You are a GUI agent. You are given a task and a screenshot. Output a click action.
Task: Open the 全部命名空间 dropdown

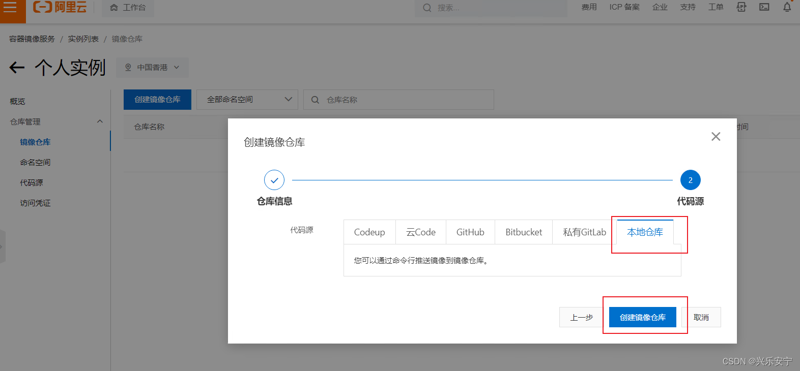pyautogui.click(x=247, y=100)
